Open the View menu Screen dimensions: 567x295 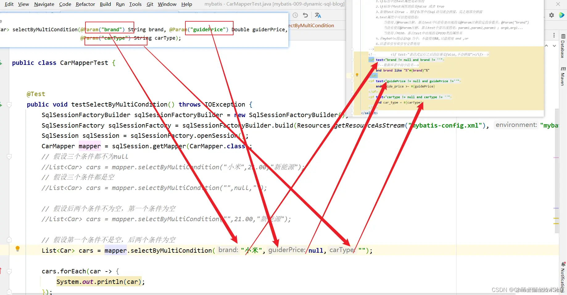tap(23, 4)
